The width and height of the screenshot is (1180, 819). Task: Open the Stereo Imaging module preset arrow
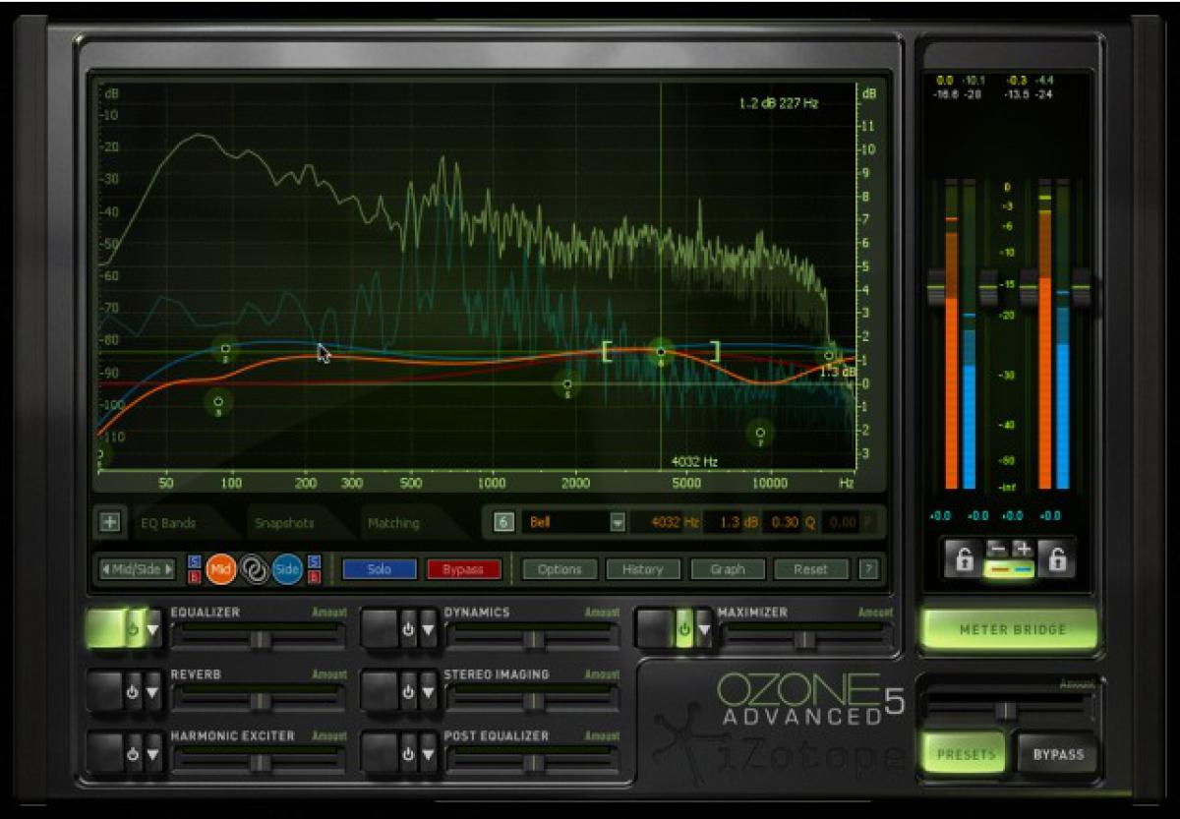coord(429,691)
